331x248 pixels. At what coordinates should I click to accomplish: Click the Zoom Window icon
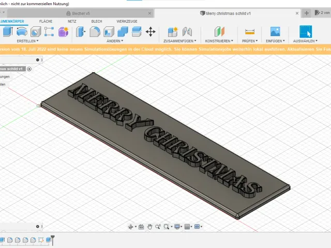tap(167, 227)
